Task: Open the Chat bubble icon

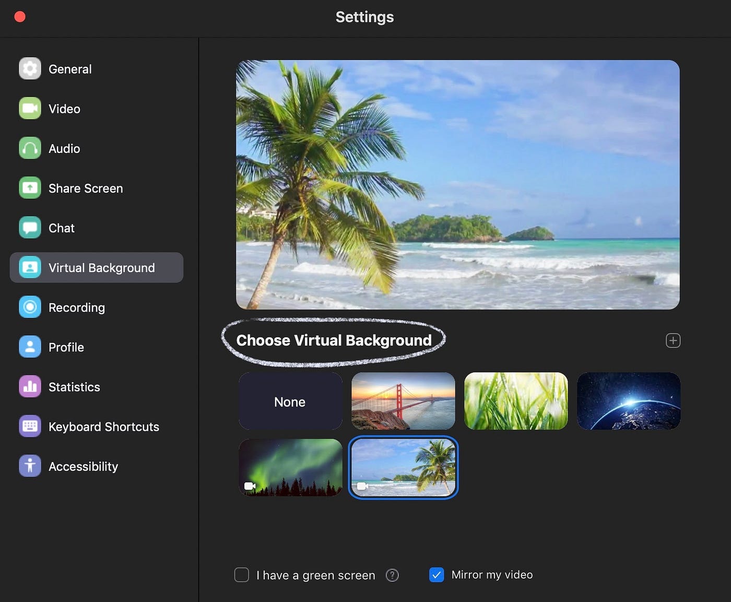Action: click(x=30, y=227)
